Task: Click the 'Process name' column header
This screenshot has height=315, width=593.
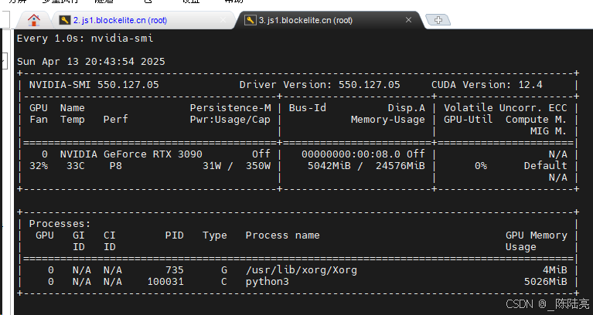Action: 282,235
